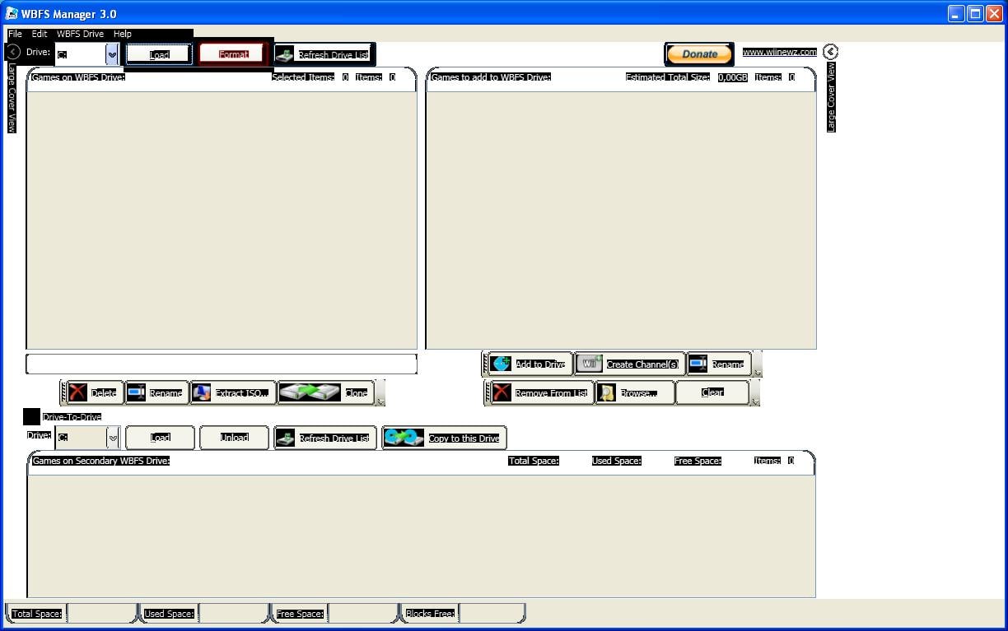Click the Remove From List button
This screenshot has height=631, width=1008.
click(x=541, y=392)
